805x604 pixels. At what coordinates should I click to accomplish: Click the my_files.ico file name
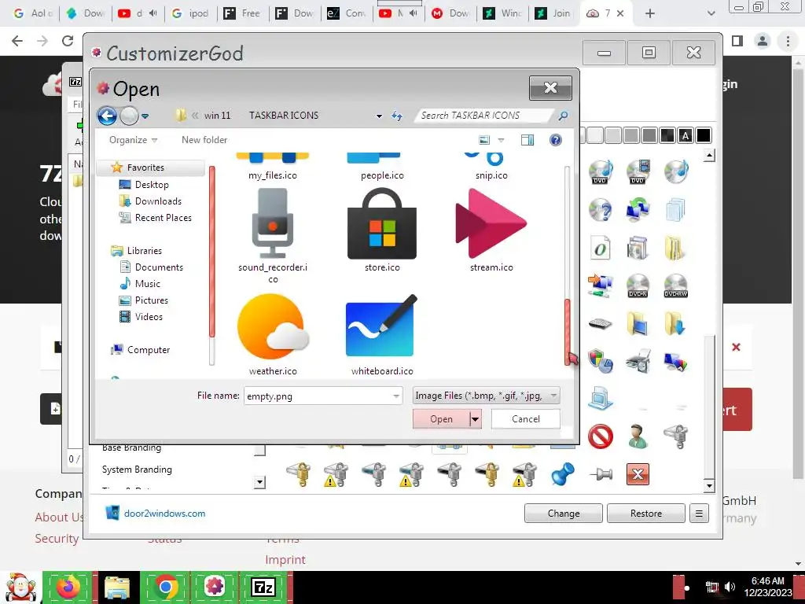(273, 175)
